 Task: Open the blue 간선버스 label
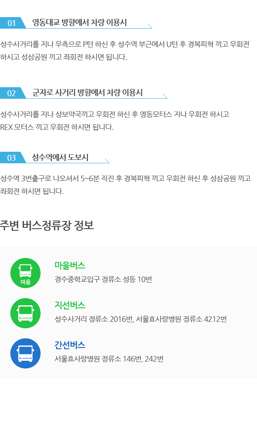70,345
